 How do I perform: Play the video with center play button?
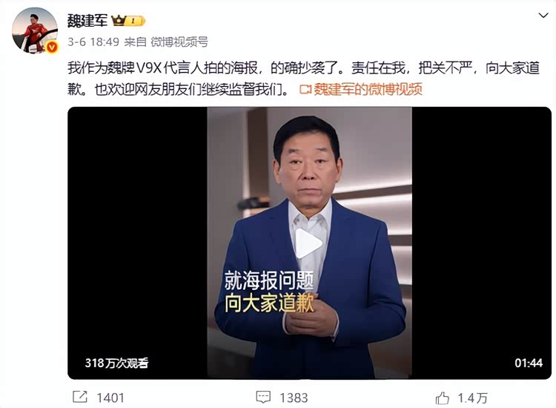point(308,244)
